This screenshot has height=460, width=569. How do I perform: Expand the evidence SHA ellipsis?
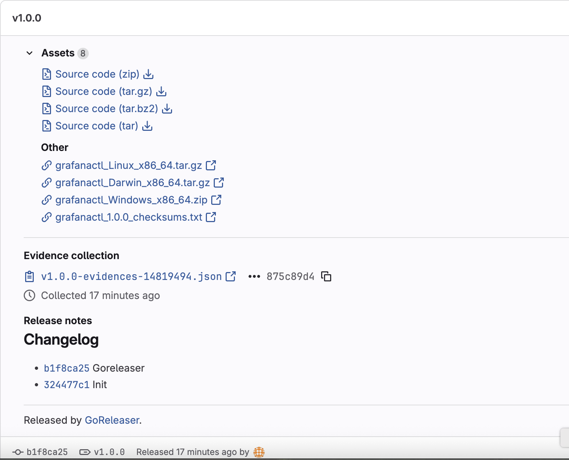pos(254,276)
